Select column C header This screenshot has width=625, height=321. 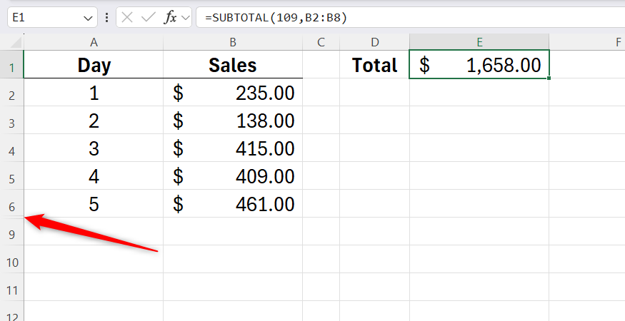click(321, 42)
